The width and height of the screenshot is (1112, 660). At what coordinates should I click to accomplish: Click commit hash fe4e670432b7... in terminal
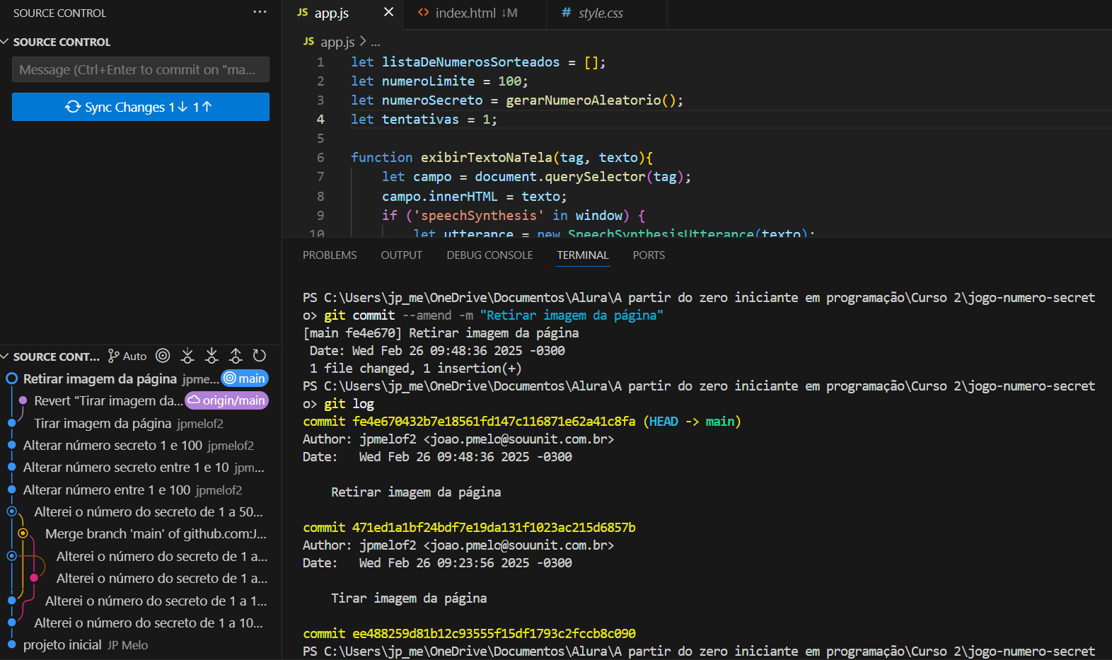click(x=494, y=421)
